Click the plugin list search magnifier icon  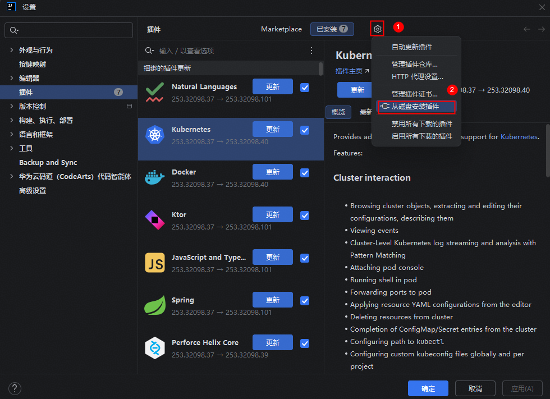(149, 51)
